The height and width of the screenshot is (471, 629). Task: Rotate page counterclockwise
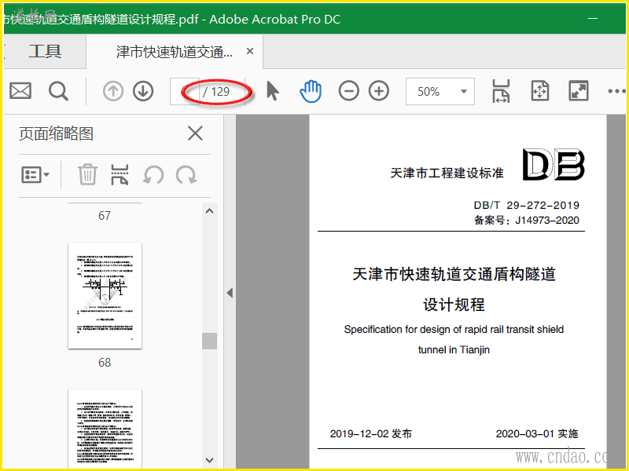(x=153, y=175)
